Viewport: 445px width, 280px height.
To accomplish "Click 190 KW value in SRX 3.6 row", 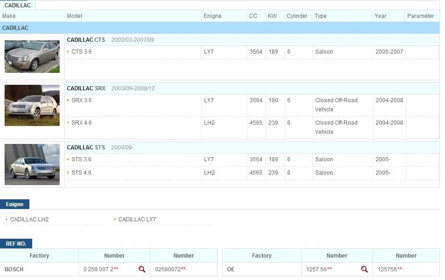I will pos(273,100).
